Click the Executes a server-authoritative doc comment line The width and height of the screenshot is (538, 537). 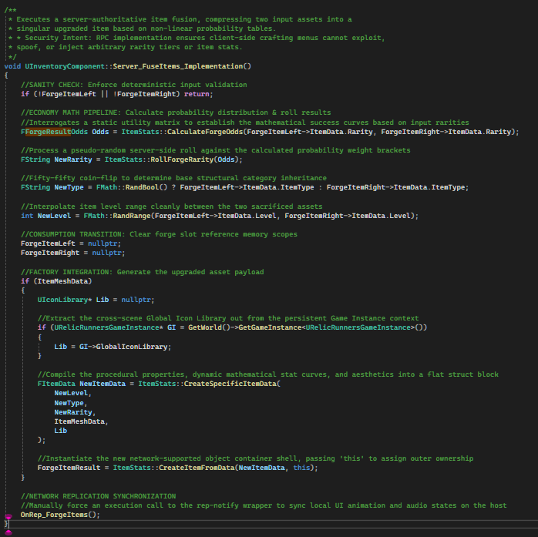pyautogui.click(x=180, y=19)
